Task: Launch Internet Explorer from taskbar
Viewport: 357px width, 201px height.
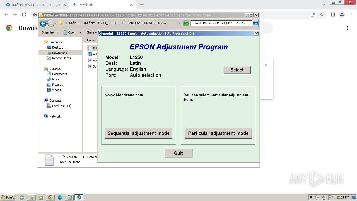Action: click(x=22, y=197)
